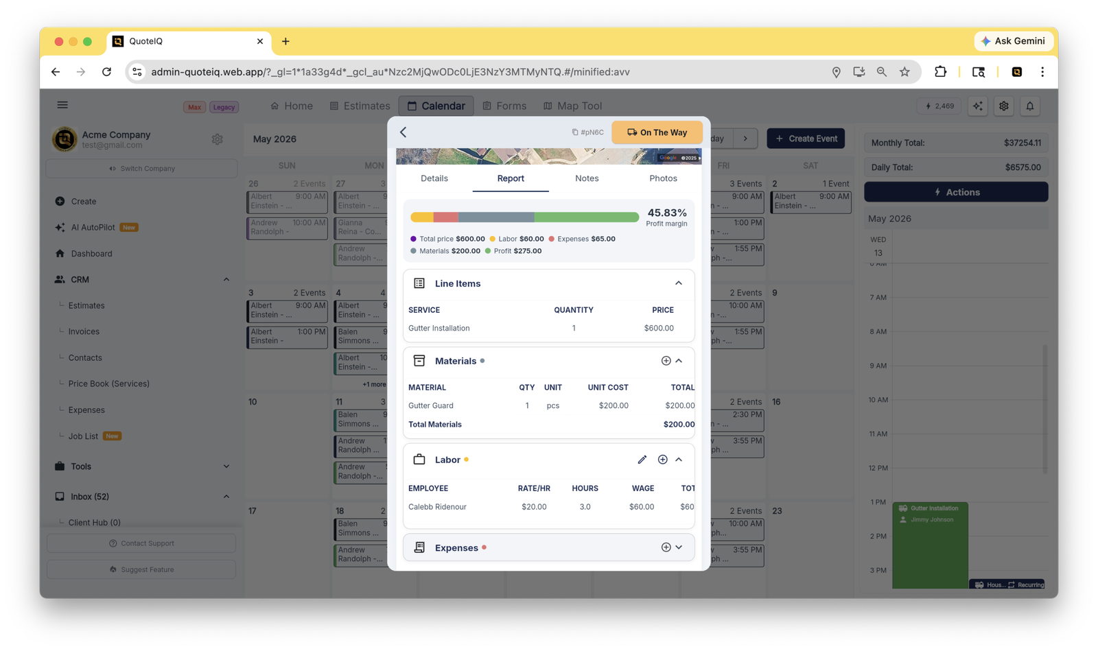Add a new material with plus icon
1098x651 pixels.
click(666, 361)
